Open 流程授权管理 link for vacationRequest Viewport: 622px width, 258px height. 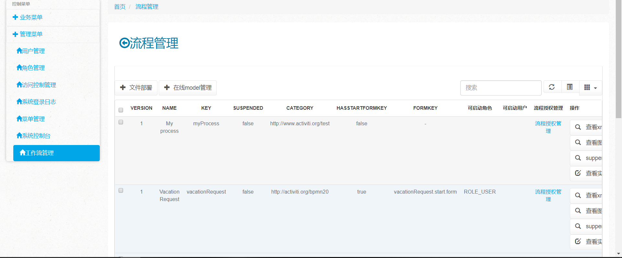(548, 196)
